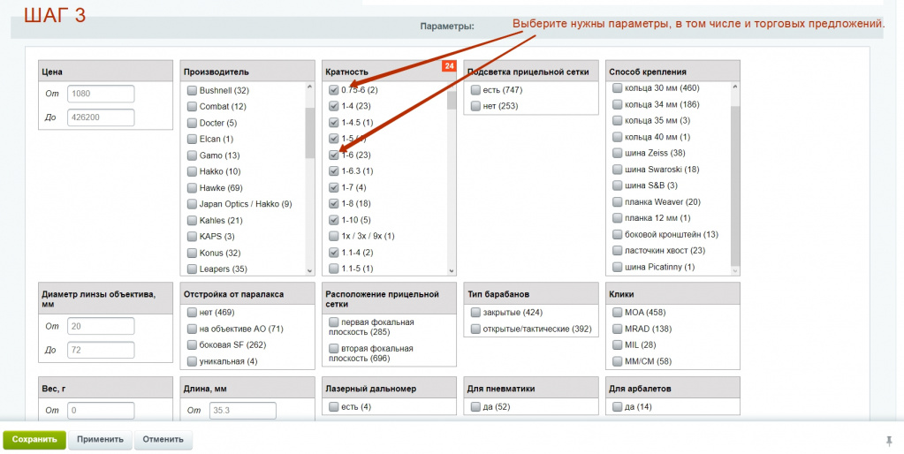Check reticle illumination есть (747)
This screenshot has height=454, width=904.
click(x=475, y=90)
